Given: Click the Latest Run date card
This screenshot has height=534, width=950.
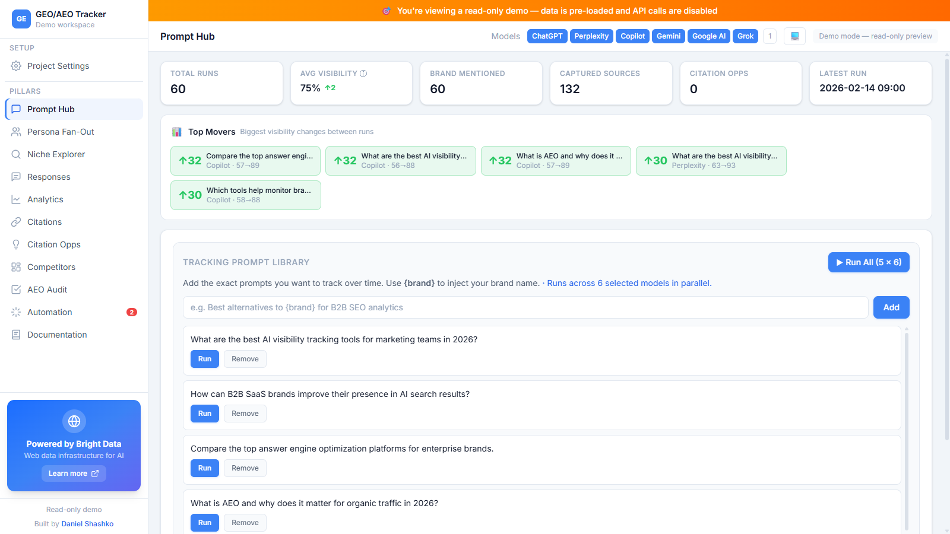Looking at the screenshot, I should 870,83.
